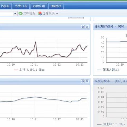
Task: Open the 告警日志 tab
Action: point(21,6)
